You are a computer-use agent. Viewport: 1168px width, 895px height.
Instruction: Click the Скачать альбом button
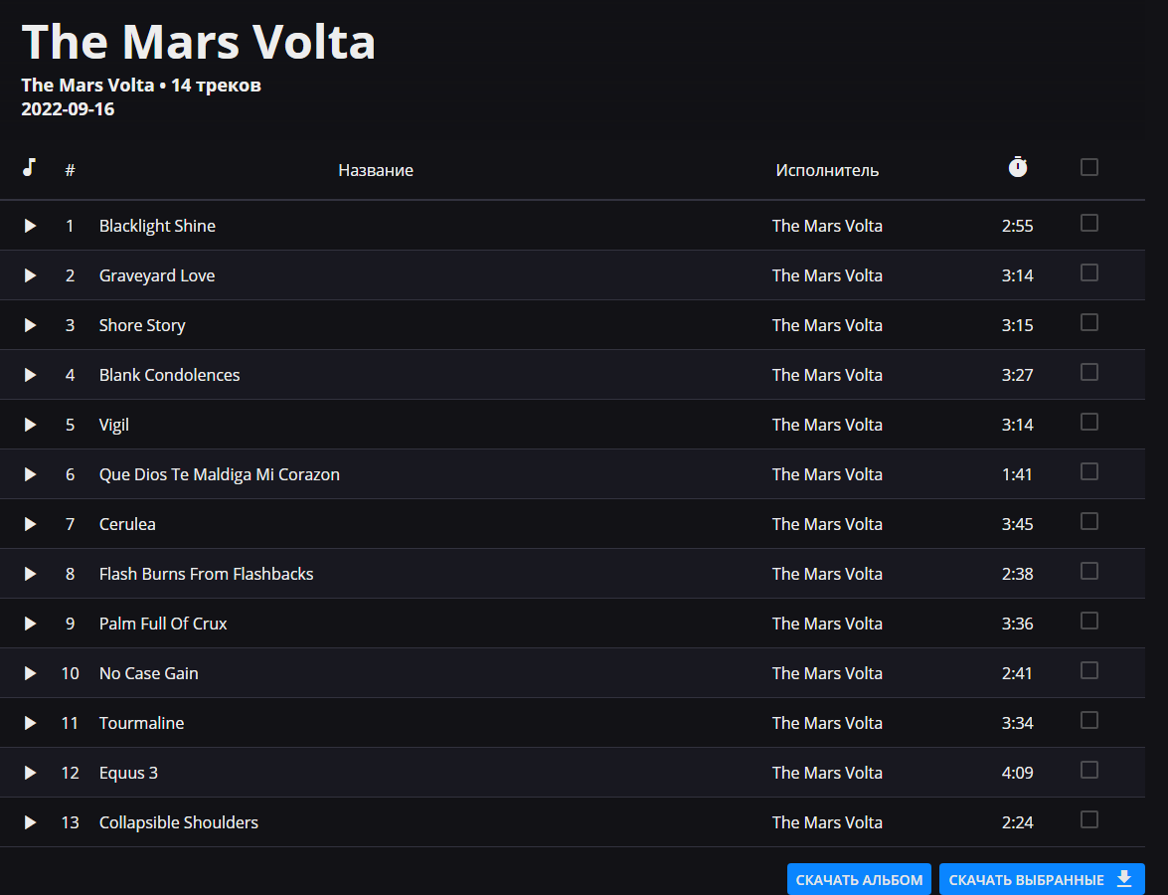click(859, 880)
